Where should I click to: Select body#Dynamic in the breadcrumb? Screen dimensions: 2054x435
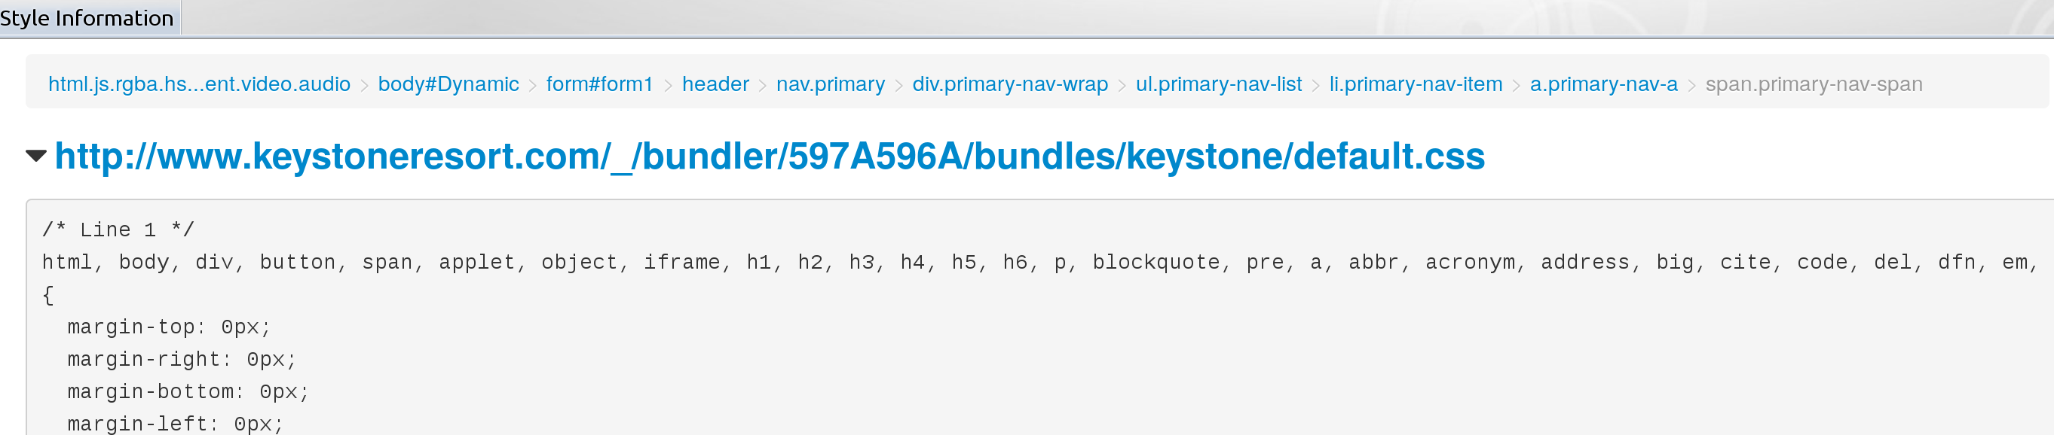[448, 84]
